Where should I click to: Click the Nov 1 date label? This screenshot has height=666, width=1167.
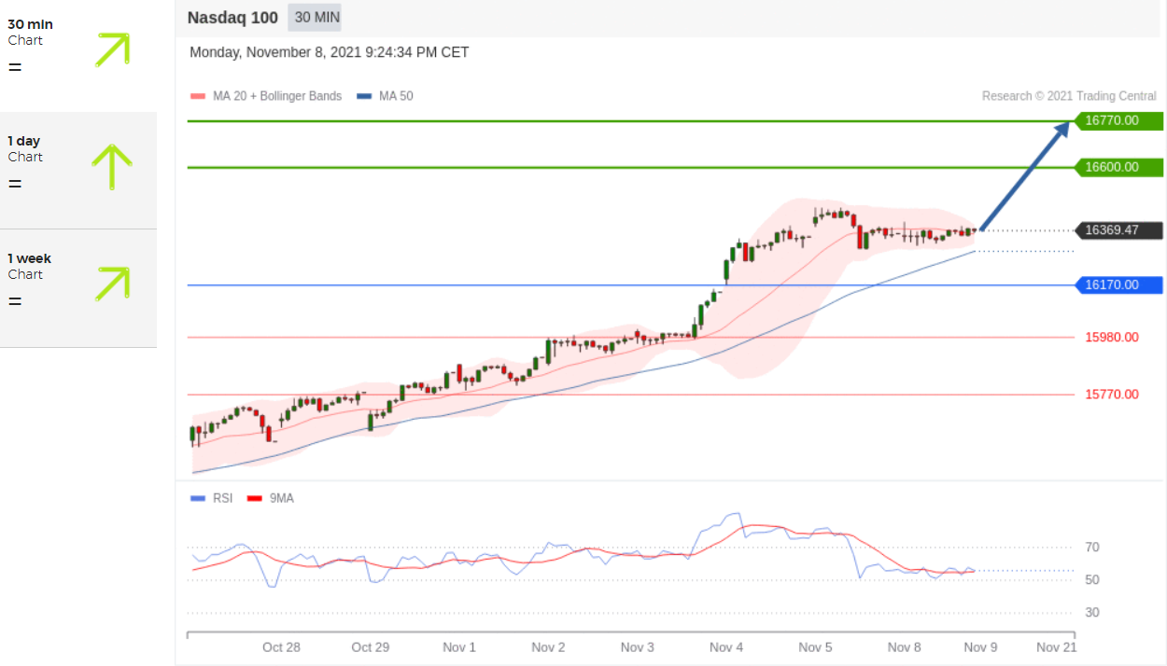[459, 647]
